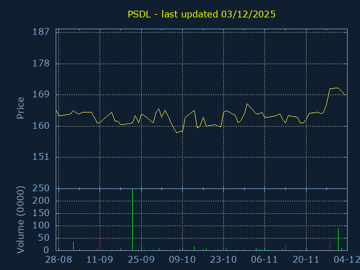
Task: Click the 09-10 date label
Action: click(x=182, y=260)
